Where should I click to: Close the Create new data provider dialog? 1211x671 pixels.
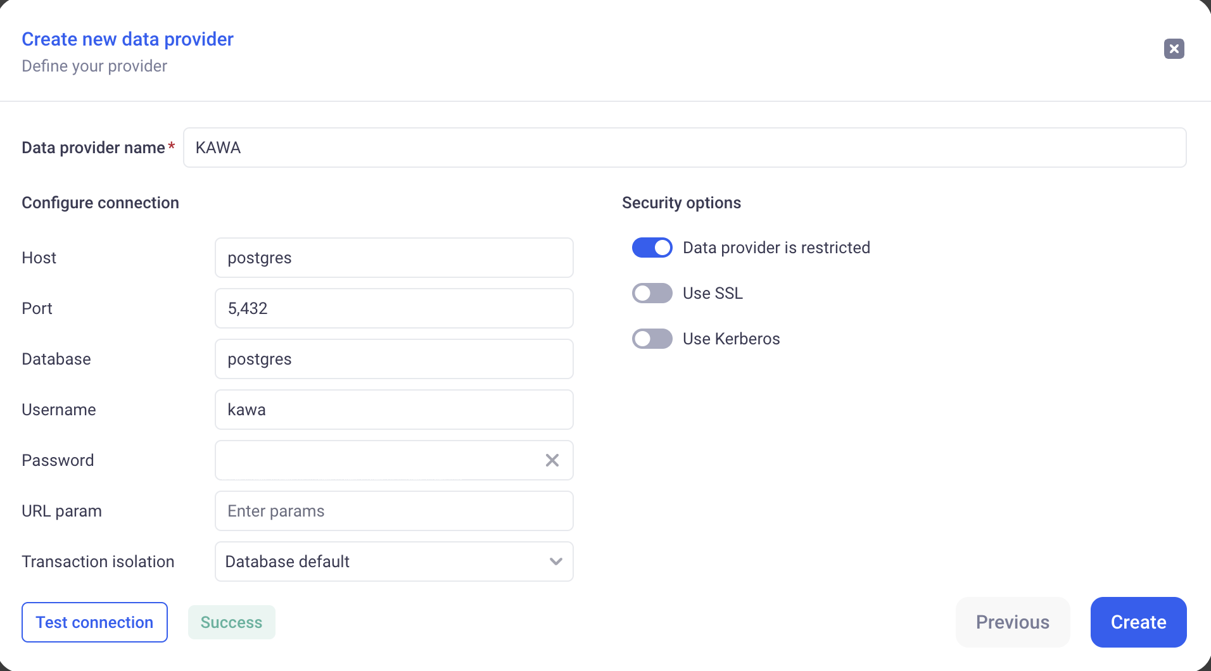point(1174,49)
